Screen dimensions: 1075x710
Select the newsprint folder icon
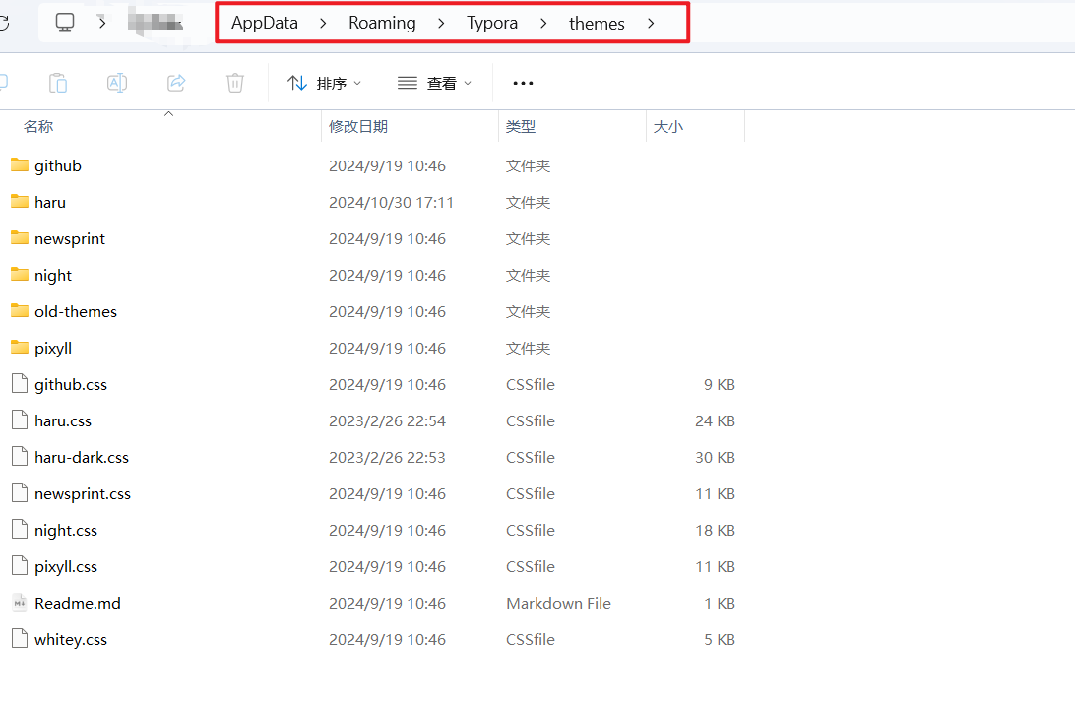(20, 237)
